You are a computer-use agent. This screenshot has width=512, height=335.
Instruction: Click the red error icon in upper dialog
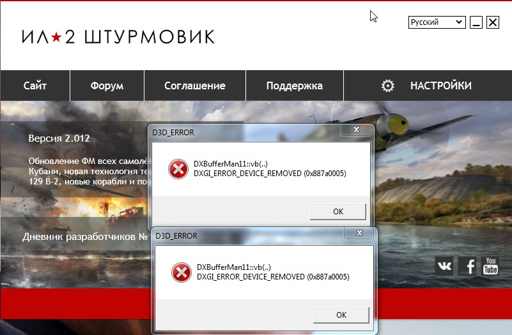178,169
